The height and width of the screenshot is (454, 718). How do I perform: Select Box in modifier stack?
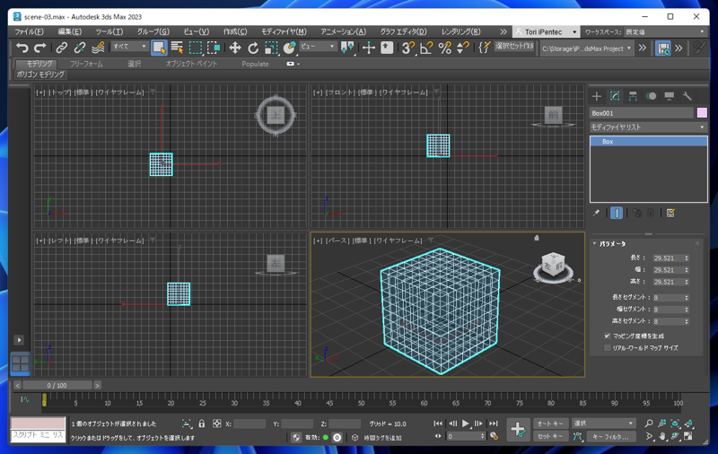point(648,142)
